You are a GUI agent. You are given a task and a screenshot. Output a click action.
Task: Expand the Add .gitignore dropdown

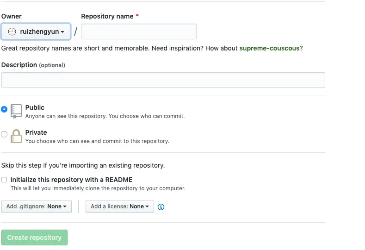(37, 206)
